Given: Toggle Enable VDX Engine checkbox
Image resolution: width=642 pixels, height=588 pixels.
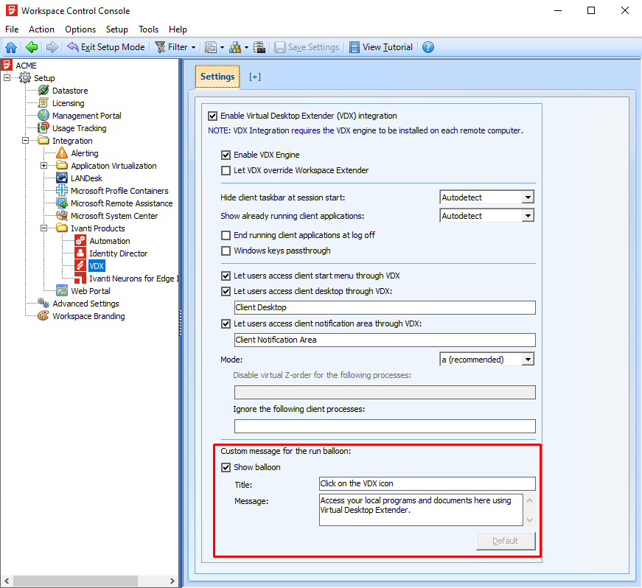Looking at the screenshot, I should (x=226, y=155).
